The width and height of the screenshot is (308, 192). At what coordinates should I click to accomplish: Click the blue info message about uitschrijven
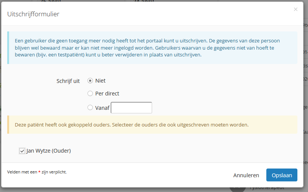152,47
